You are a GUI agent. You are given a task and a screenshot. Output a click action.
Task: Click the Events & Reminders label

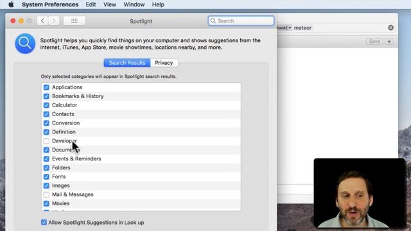coord(76,158)
